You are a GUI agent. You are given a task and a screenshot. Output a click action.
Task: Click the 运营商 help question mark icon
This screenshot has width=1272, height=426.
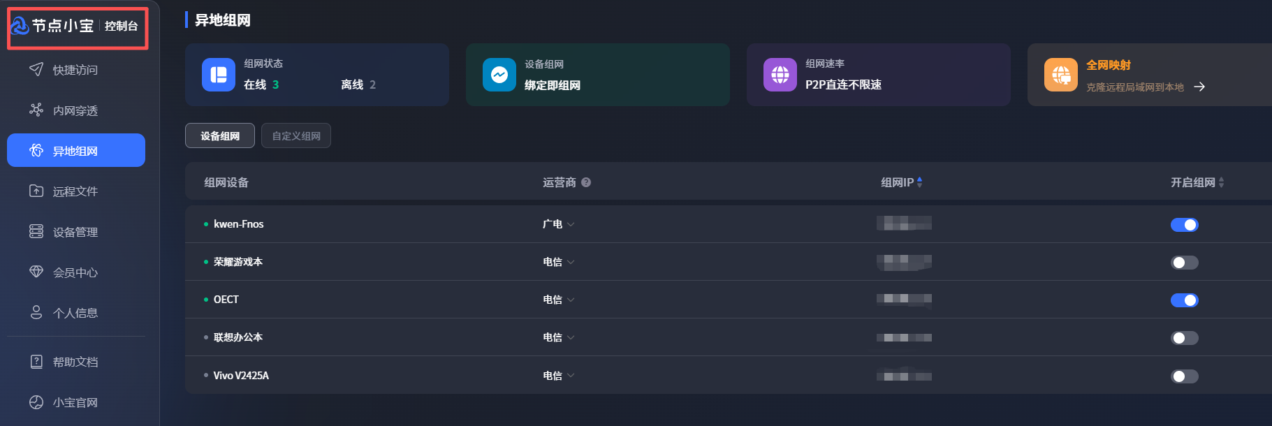point(586,182)
